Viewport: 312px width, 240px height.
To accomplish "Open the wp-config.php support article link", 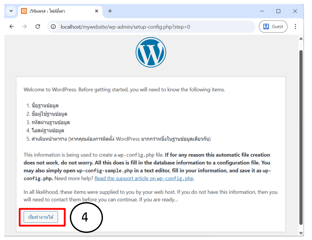I will tap(144, 178).
